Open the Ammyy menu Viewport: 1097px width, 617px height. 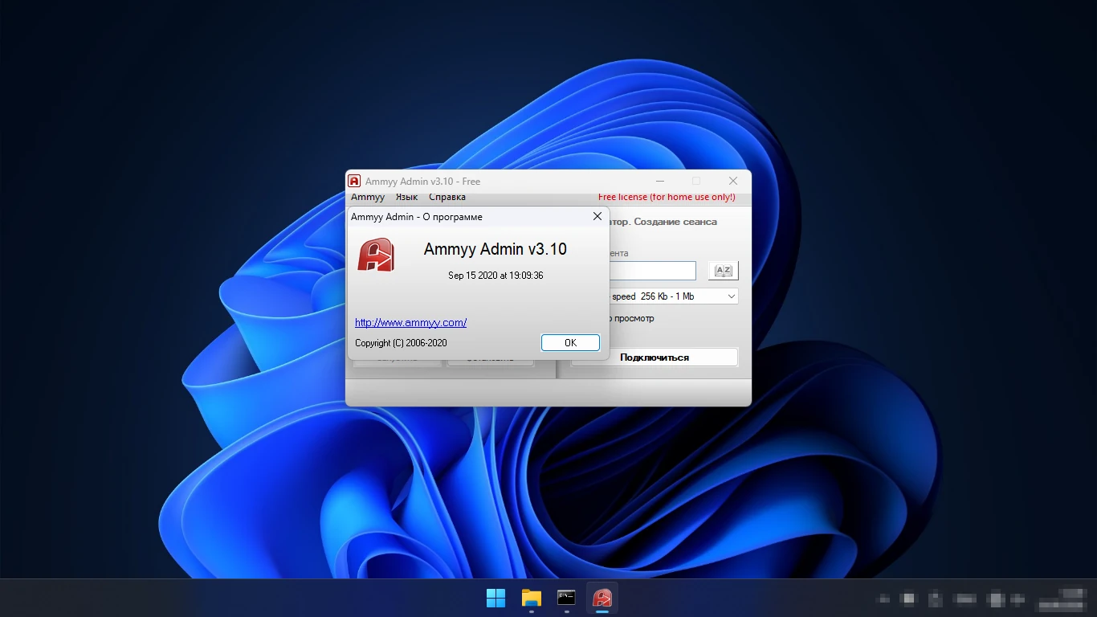(368, 197)
